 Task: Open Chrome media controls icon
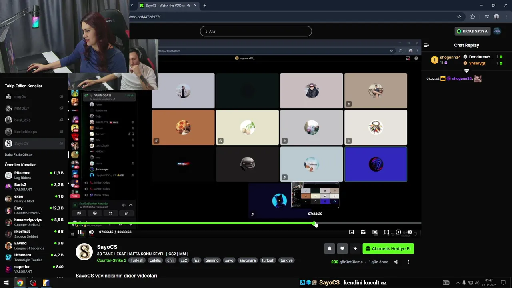pyautogui.click(x=487, y=17)
